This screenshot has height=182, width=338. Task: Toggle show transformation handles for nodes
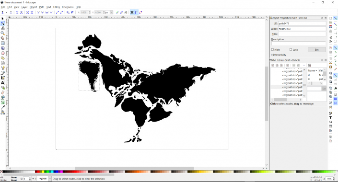point(132,12)
